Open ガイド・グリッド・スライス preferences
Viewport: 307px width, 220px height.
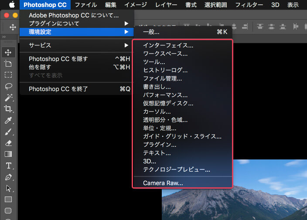tap(183, 136)
